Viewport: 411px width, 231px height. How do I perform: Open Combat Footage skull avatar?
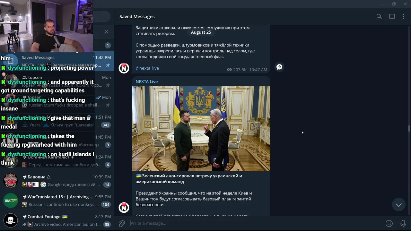(x=11, y=220)
